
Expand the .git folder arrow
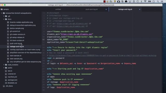pos(4,16)
